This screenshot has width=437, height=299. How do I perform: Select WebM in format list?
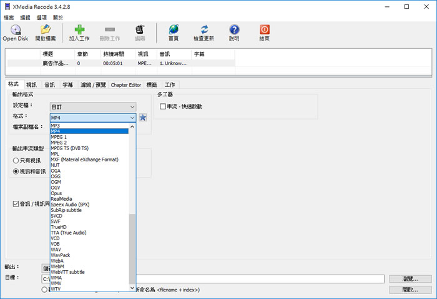pos(89,266)
